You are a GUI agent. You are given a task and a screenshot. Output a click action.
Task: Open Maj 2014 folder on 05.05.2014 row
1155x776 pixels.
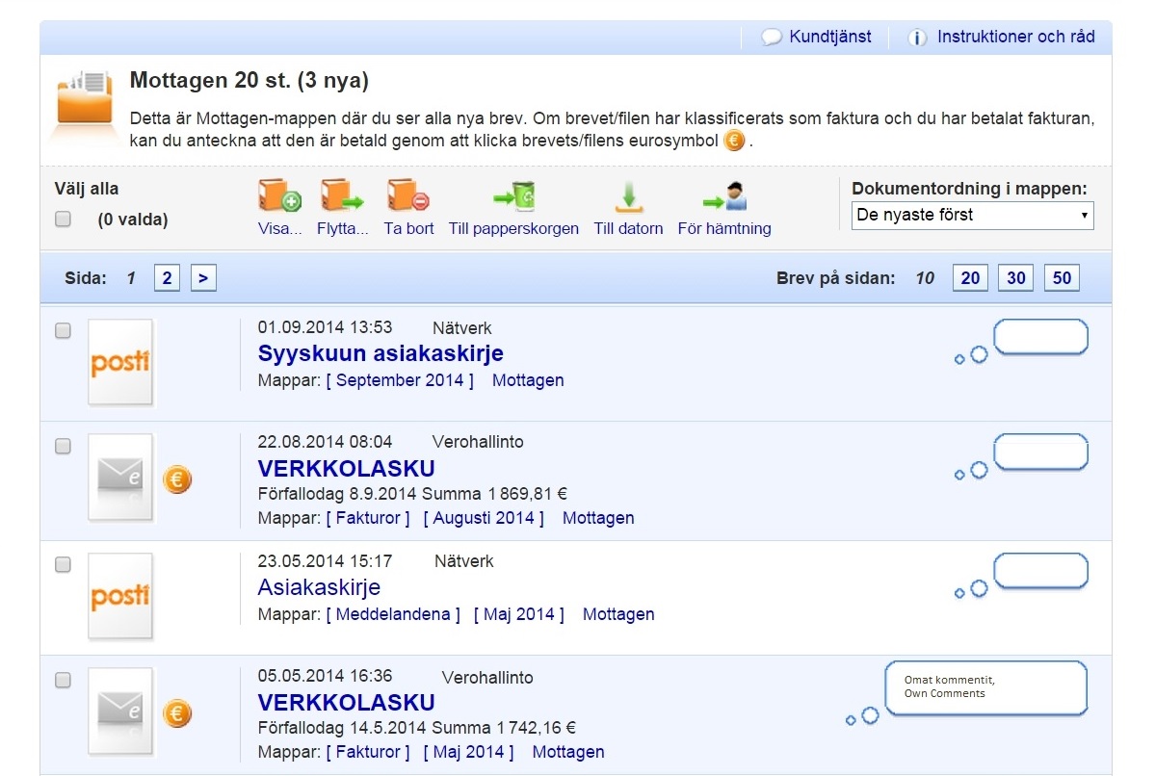point(468,752)
